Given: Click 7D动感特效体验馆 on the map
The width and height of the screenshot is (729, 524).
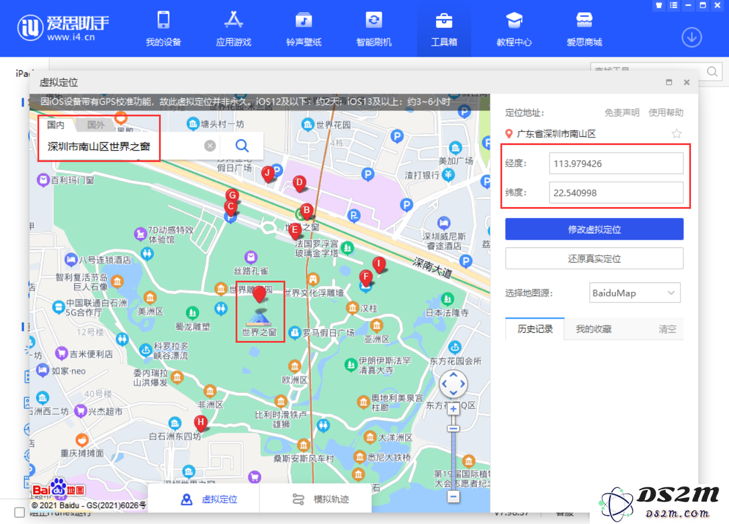Looking at the screenshot, I should 170,235.
